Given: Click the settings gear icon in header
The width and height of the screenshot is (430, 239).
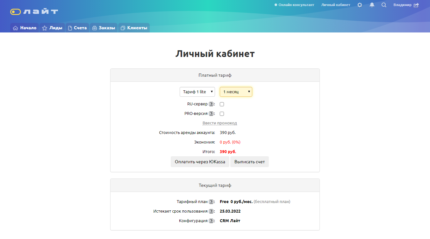Looking at the screenshot, I should [x=360, y=5].
